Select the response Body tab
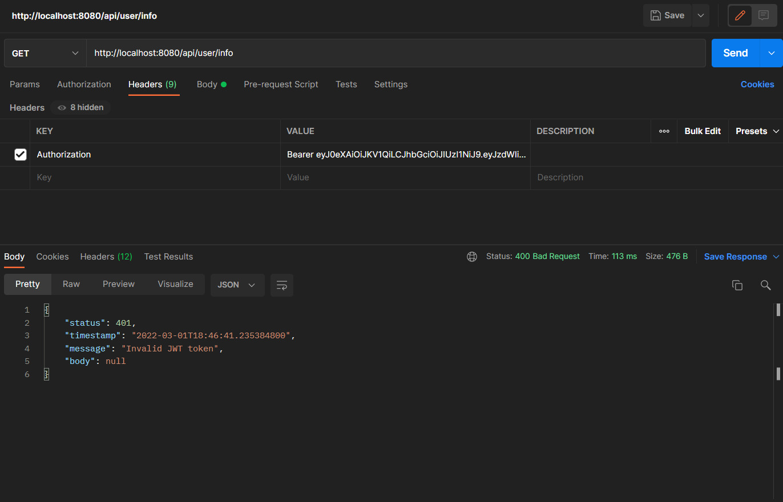This screenshot has width=783, height=502. tap(14, 257)
